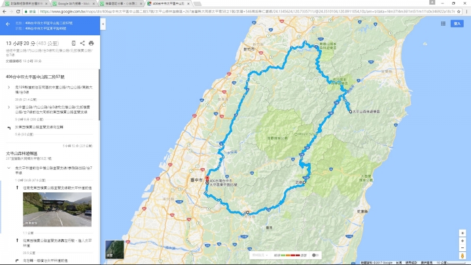The height and width of the screenshot is (265, 471).
Task: Collapse the Taiping Mountain section steps
Action: coord(9,168)
